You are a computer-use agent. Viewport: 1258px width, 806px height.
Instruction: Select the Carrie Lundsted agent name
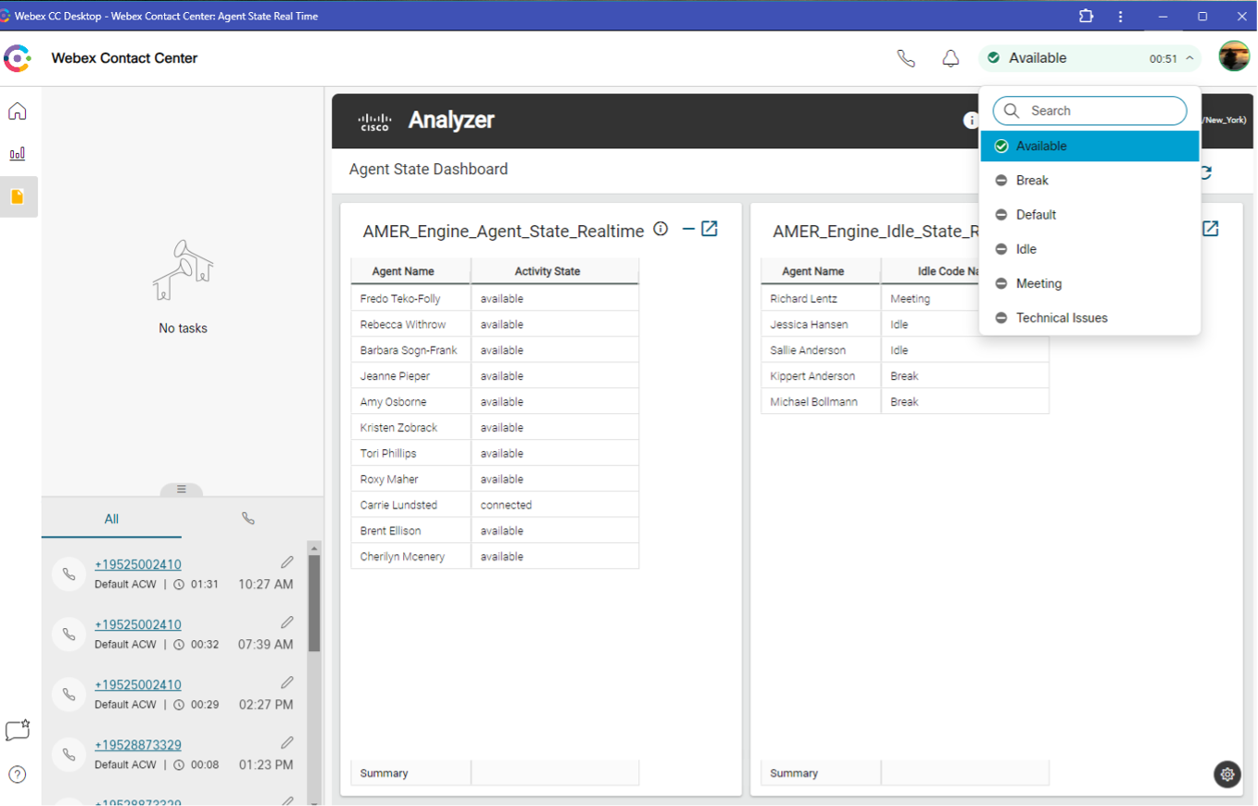point(398,505)
